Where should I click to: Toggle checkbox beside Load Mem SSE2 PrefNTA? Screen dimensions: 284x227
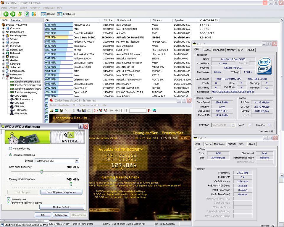click(2, 225)
